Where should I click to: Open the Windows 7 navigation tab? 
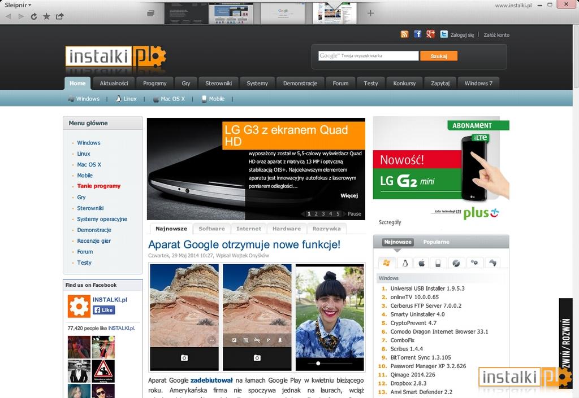pos(478,84)
